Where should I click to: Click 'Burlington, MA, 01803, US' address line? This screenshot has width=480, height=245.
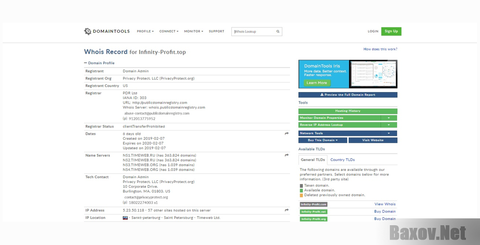coord(147,191)
